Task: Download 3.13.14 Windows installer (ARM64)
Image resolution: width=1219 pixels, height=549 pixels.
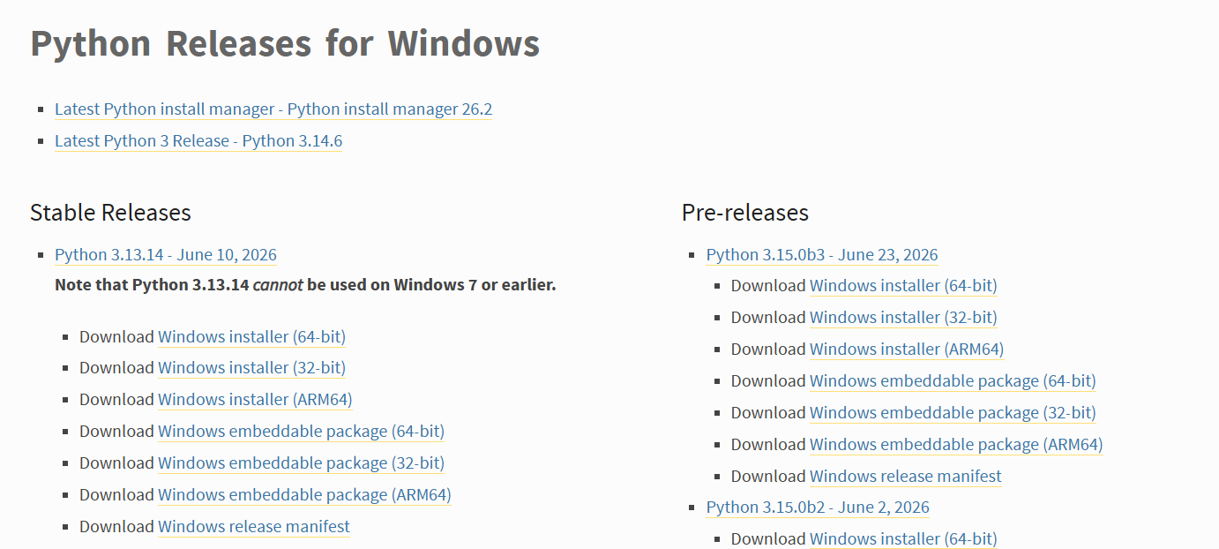Action: tap(255, 400)
